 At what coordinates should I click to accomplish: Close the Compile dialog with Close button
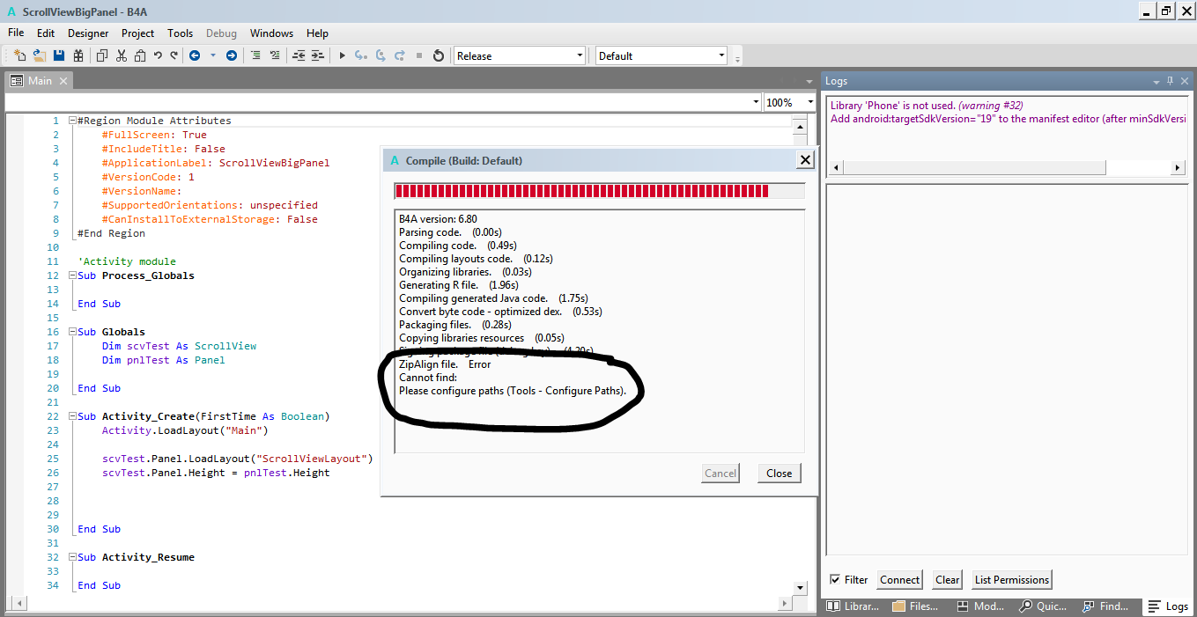(779, 474)
